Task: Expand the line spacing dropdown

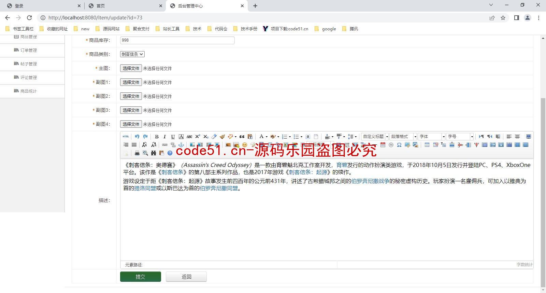Action: [356, 137]
